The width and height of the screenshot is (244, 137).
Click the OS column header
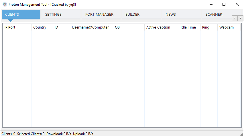(x=117, y=27)
